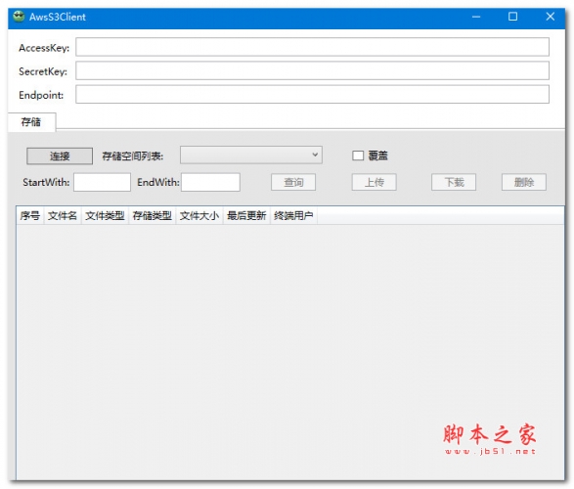This screenshot has width=574, height=489.
Task: Click the AwsS3Client app icon in title bar
Action: [19, 17]
